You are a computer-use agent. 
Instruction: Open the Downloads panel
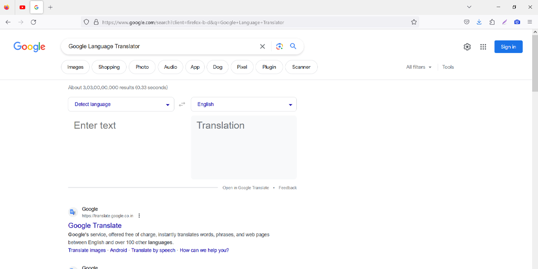(x=479, y=22)
